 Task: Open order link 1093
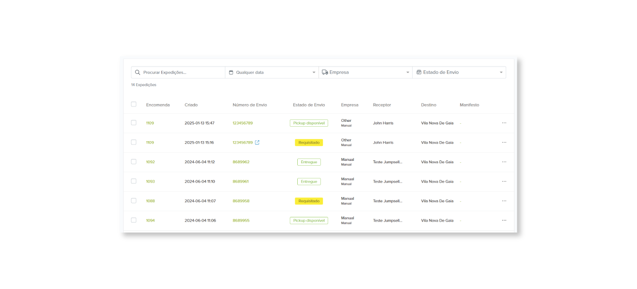[x=151, y=182]
